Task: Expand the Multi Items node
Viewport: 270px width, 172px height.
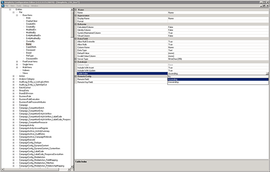Action: (x=17, y=67)
